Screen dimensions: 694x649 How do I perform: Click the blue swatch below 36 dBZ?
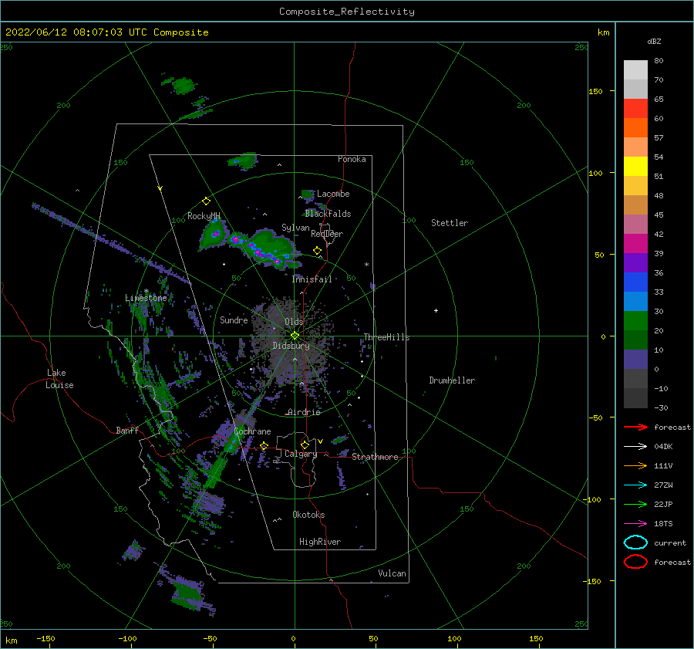(635, 282)
